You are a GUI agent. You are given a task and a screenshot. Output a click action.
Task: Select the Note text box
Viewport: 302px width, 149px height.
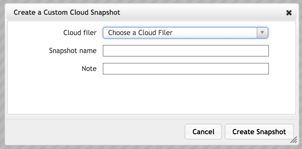click(186, 69)
